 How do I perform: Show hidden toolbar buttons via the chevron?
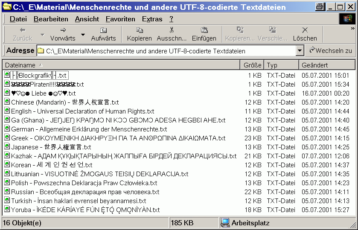352,28
